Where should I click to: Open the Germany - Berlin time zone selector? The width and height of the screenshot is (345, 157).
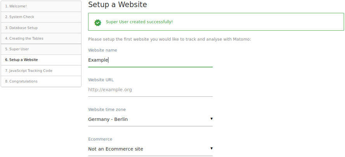(x=150, y=119)
